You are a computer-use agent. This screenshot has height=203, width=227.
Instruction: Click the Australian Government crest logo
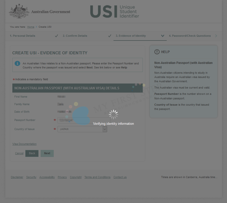click(19, 11)
